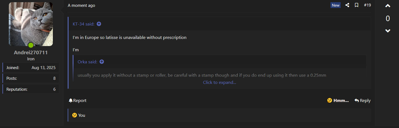This screenshot has width=399, height=128.
Task: Open Andrei270711's profile by username
Action: tap(31, 53)
